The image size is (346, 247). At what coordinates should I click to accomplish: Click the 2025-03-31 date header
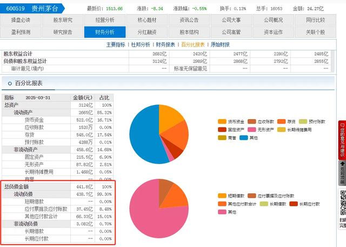[38, 97]
